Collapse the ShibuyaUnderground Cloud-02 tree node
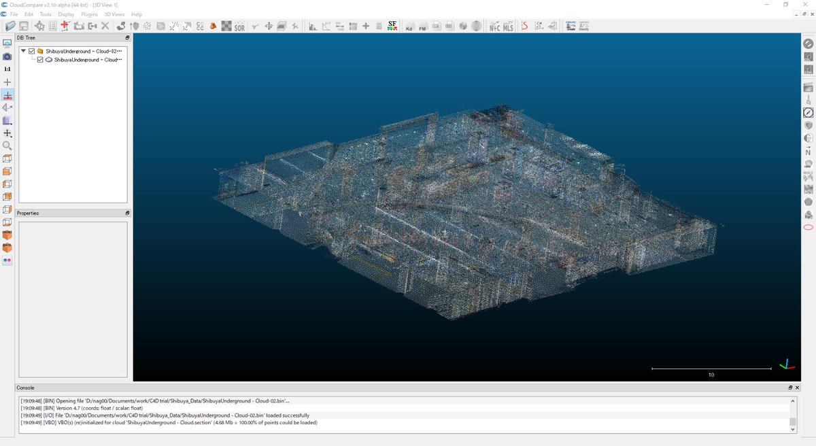The height and width of the screenshot is (446, 816). pos(24,51)
